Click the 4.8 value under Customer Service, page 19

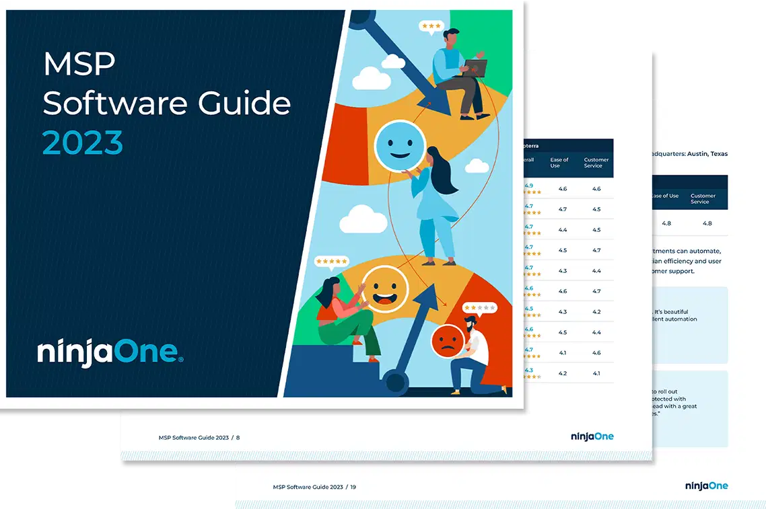[707, 223]
